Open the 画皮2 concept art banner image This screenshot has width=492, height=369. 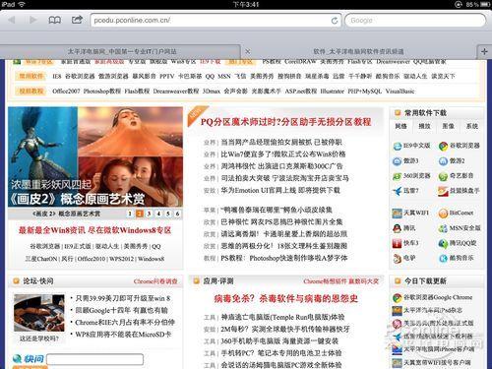click(x=95, y=156)
